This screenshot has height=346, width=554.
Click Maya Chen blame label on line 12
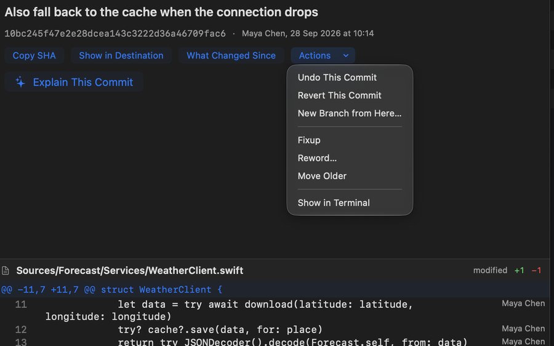(x=523, y=329)
